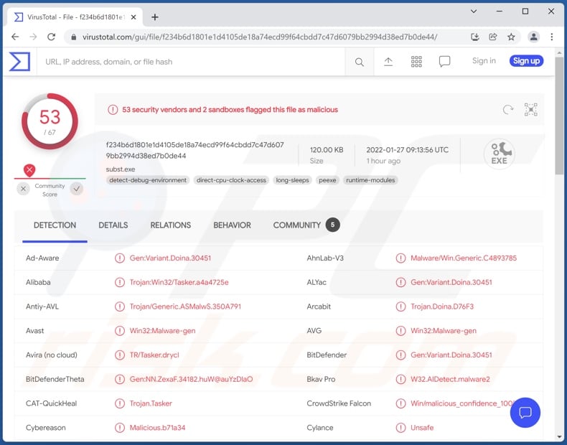Click the subst.exe file name

[121, 169]
